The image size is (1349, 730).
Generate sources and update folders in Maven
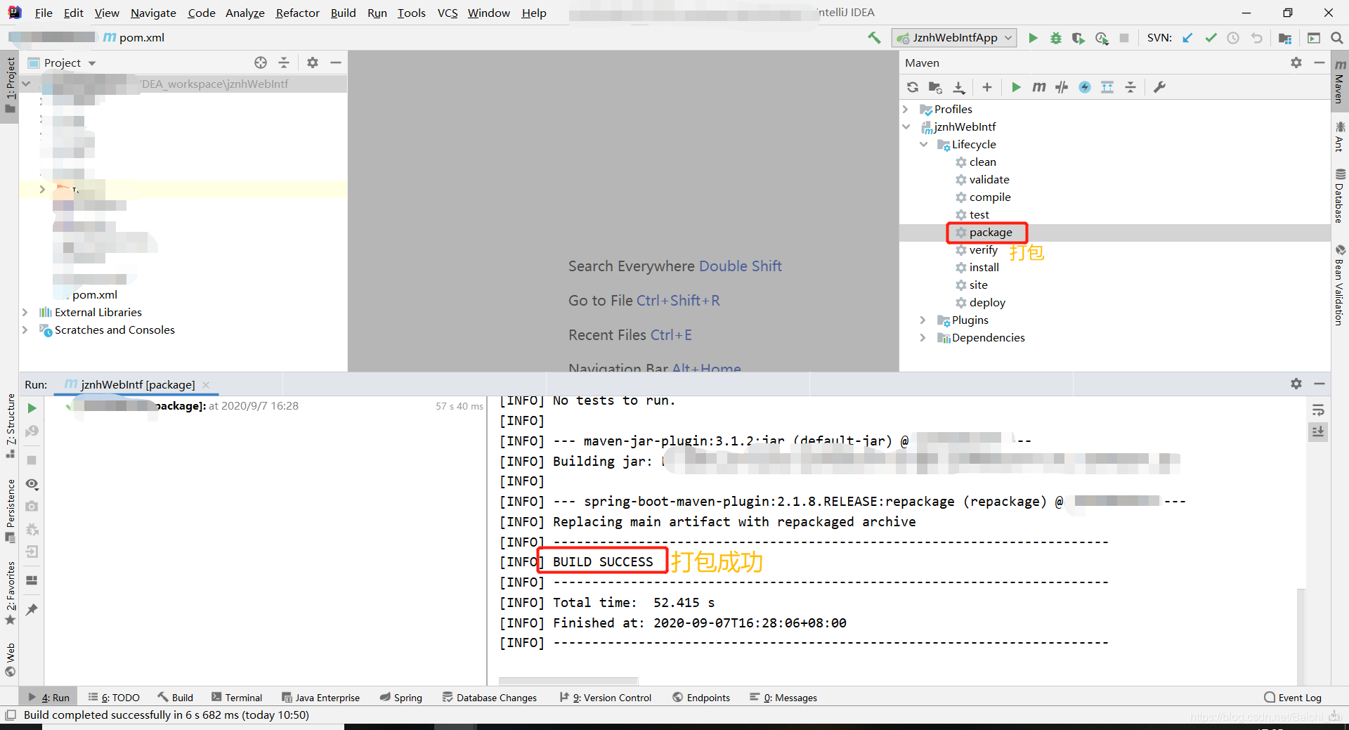tap(935, 87)
